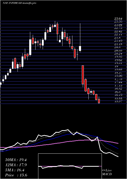This screenshot has width=127, height=179.
Task: Click the 18.37 price axis label
Action: click(x=118, y=73)
